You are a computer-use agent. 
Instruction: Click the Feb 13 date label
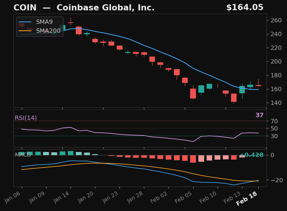[232, 197]
